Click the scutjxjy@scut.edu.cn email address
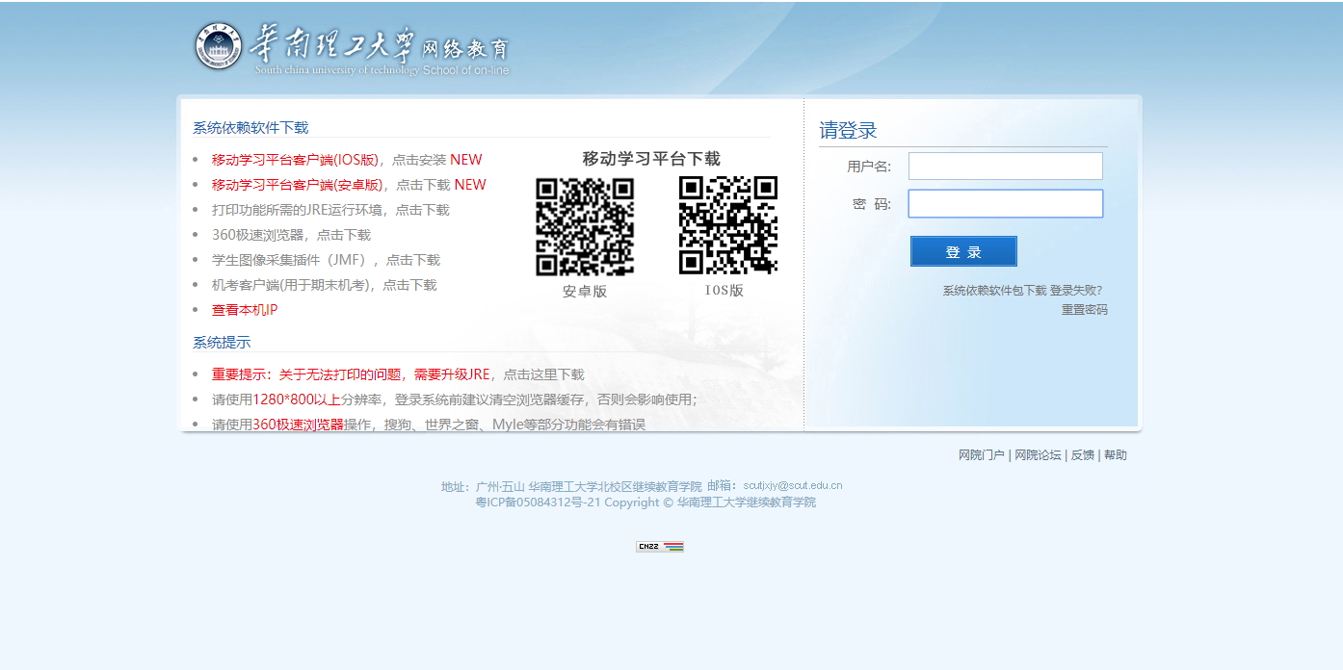 [793, 485]
